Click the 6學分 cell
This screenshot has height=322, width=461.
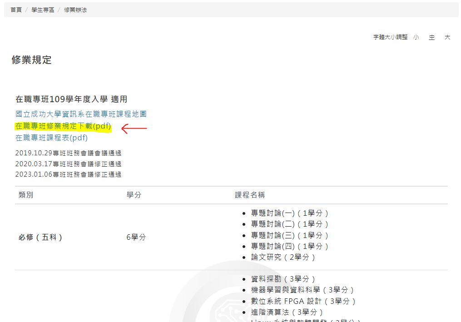click(136, 238)
